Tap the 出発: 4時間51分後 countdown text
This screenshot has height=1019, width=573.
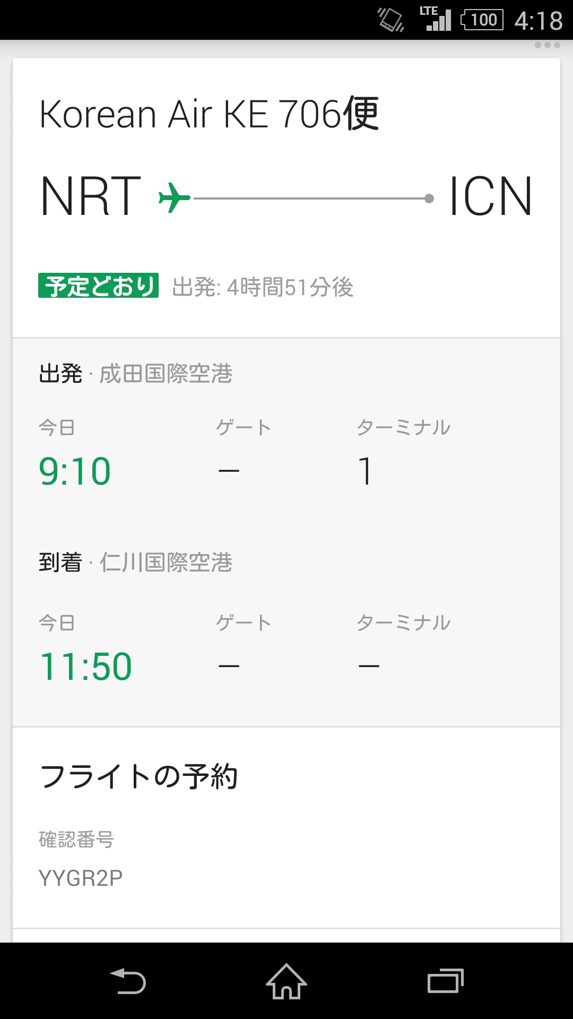(x=263, y=287)
